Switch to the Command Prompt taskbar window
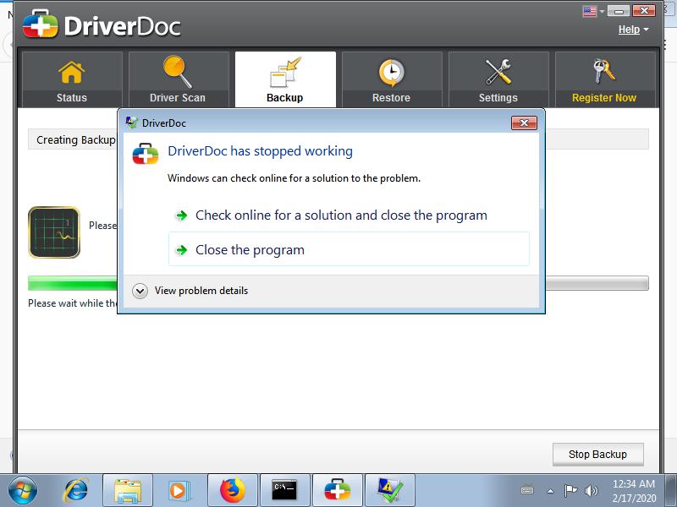The width and height of the screenshot is (677, 507). tap(285, 491)
